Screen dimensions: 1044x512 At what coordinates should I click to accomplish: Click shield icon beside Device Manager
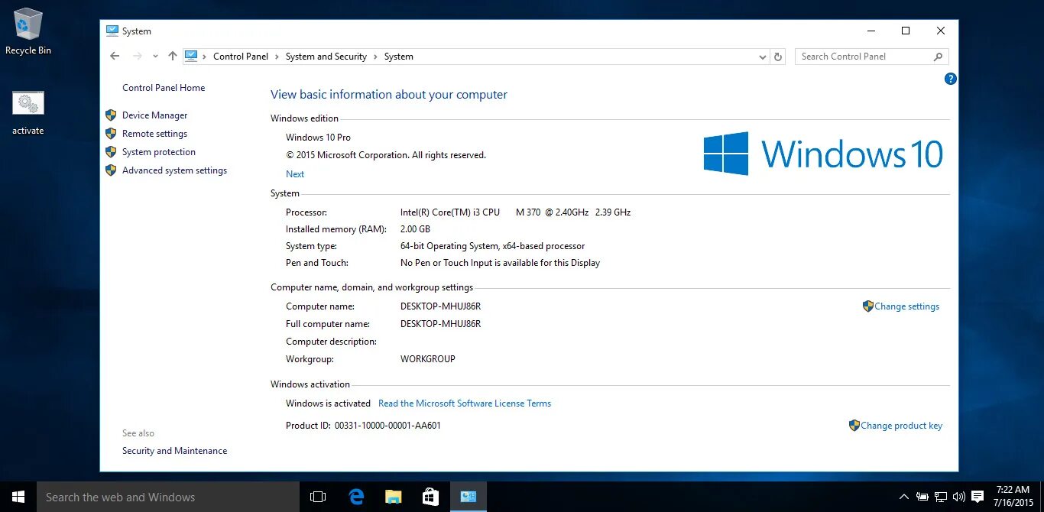(x=111, y=115)
